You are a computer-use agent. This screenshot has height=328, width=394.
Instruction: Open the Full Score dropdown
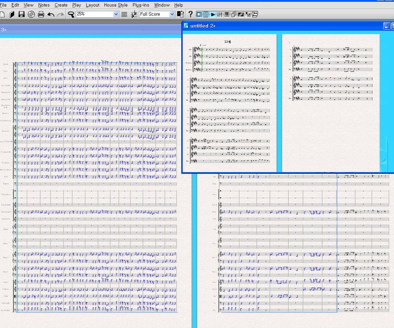click(172, 14)
